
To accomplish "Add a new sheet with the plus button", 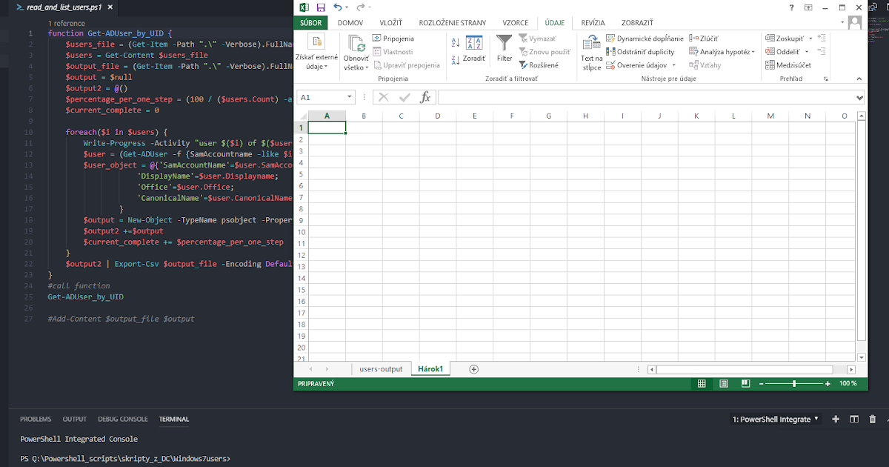I will click(473, 368).
